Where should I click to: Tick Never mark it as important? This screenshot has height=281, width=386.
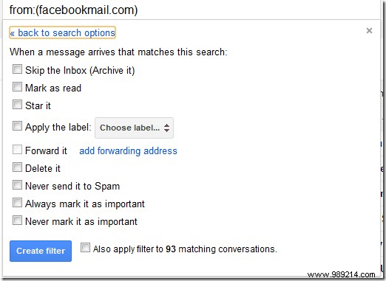pos(17,221)
